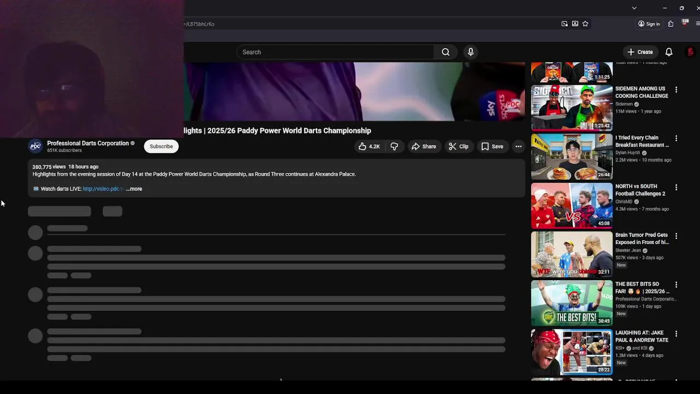Open YouTube Create button

640,52
